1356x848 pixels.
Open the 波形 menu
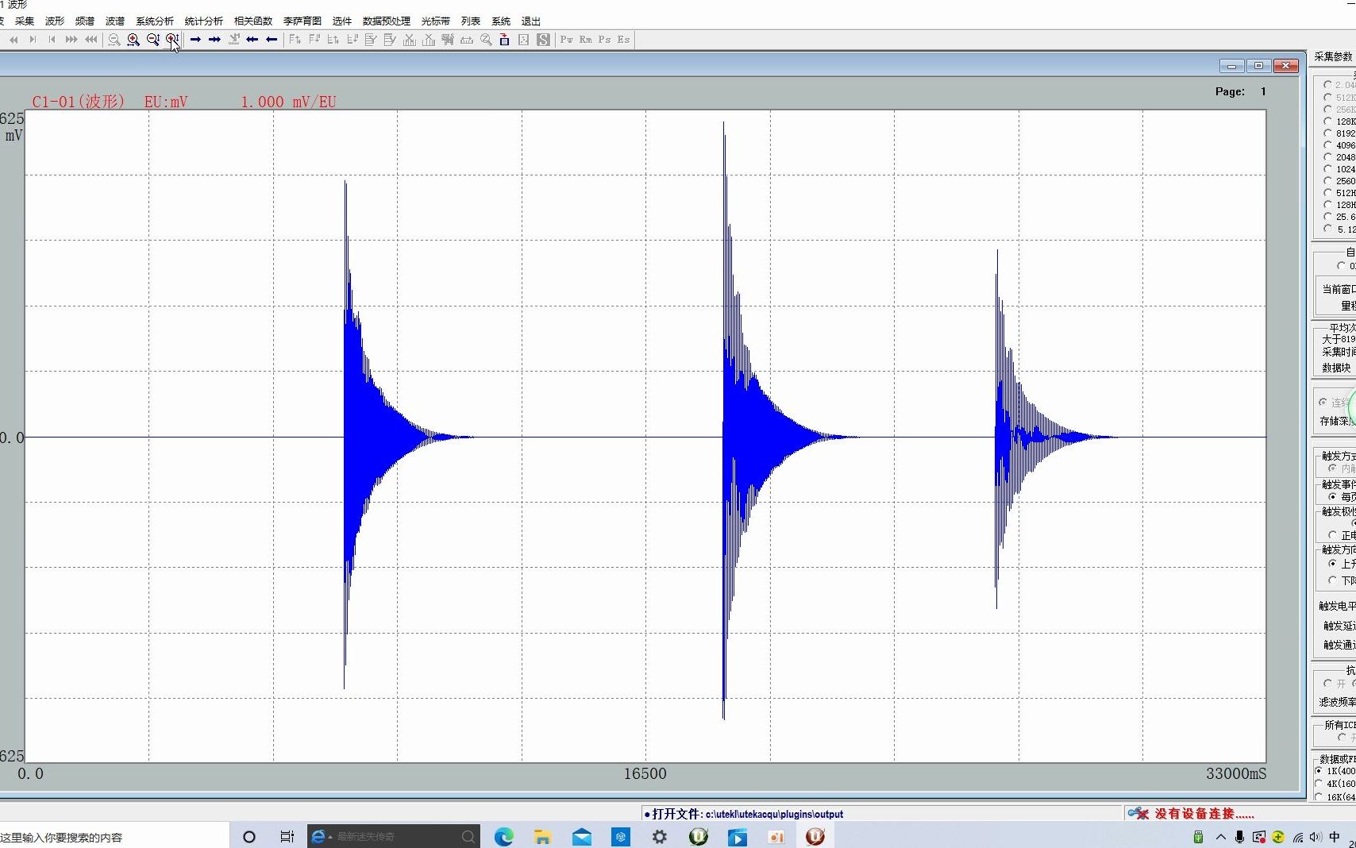point(55,21)
